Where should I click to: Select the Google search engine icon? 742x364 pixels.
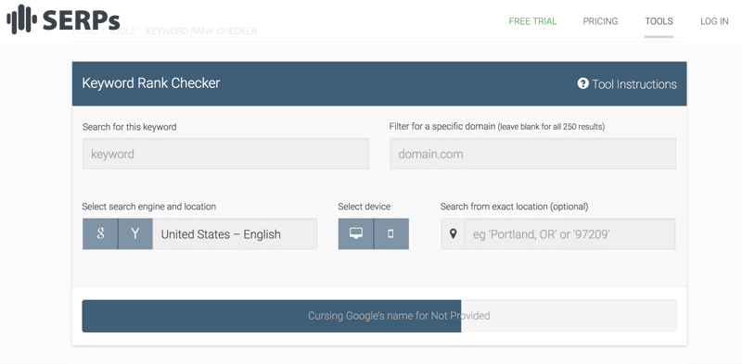(x=100, y=233)
